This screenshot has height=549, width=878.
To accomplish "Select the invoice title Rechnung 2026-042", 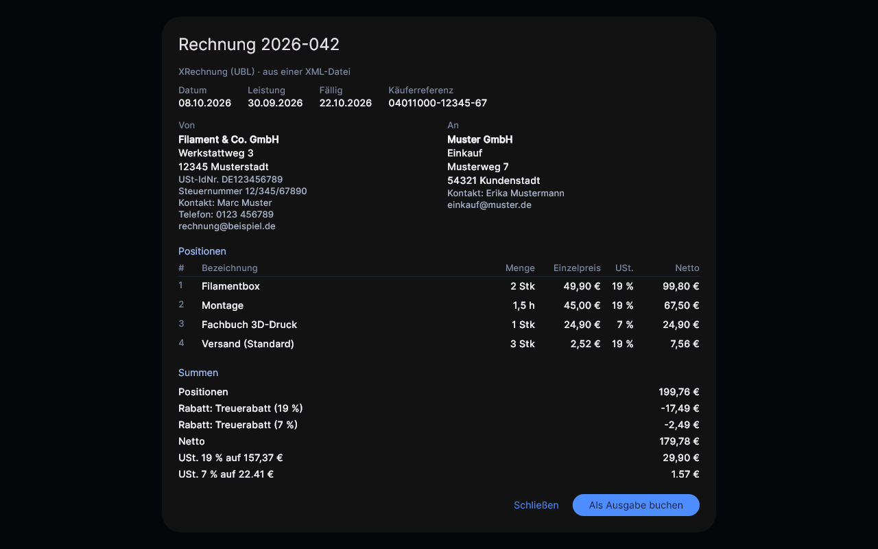I will (x=259, y=45).
